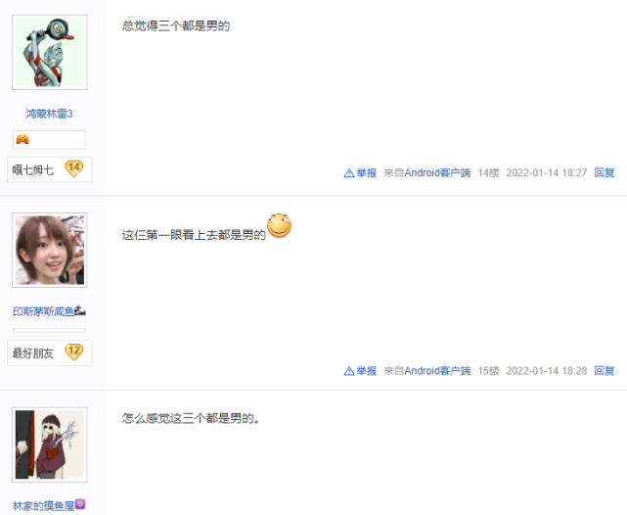The height and width of the screenshot is (515, 627).
Task: Reply to the 15楼 post
Action: (x=605, y=371)
